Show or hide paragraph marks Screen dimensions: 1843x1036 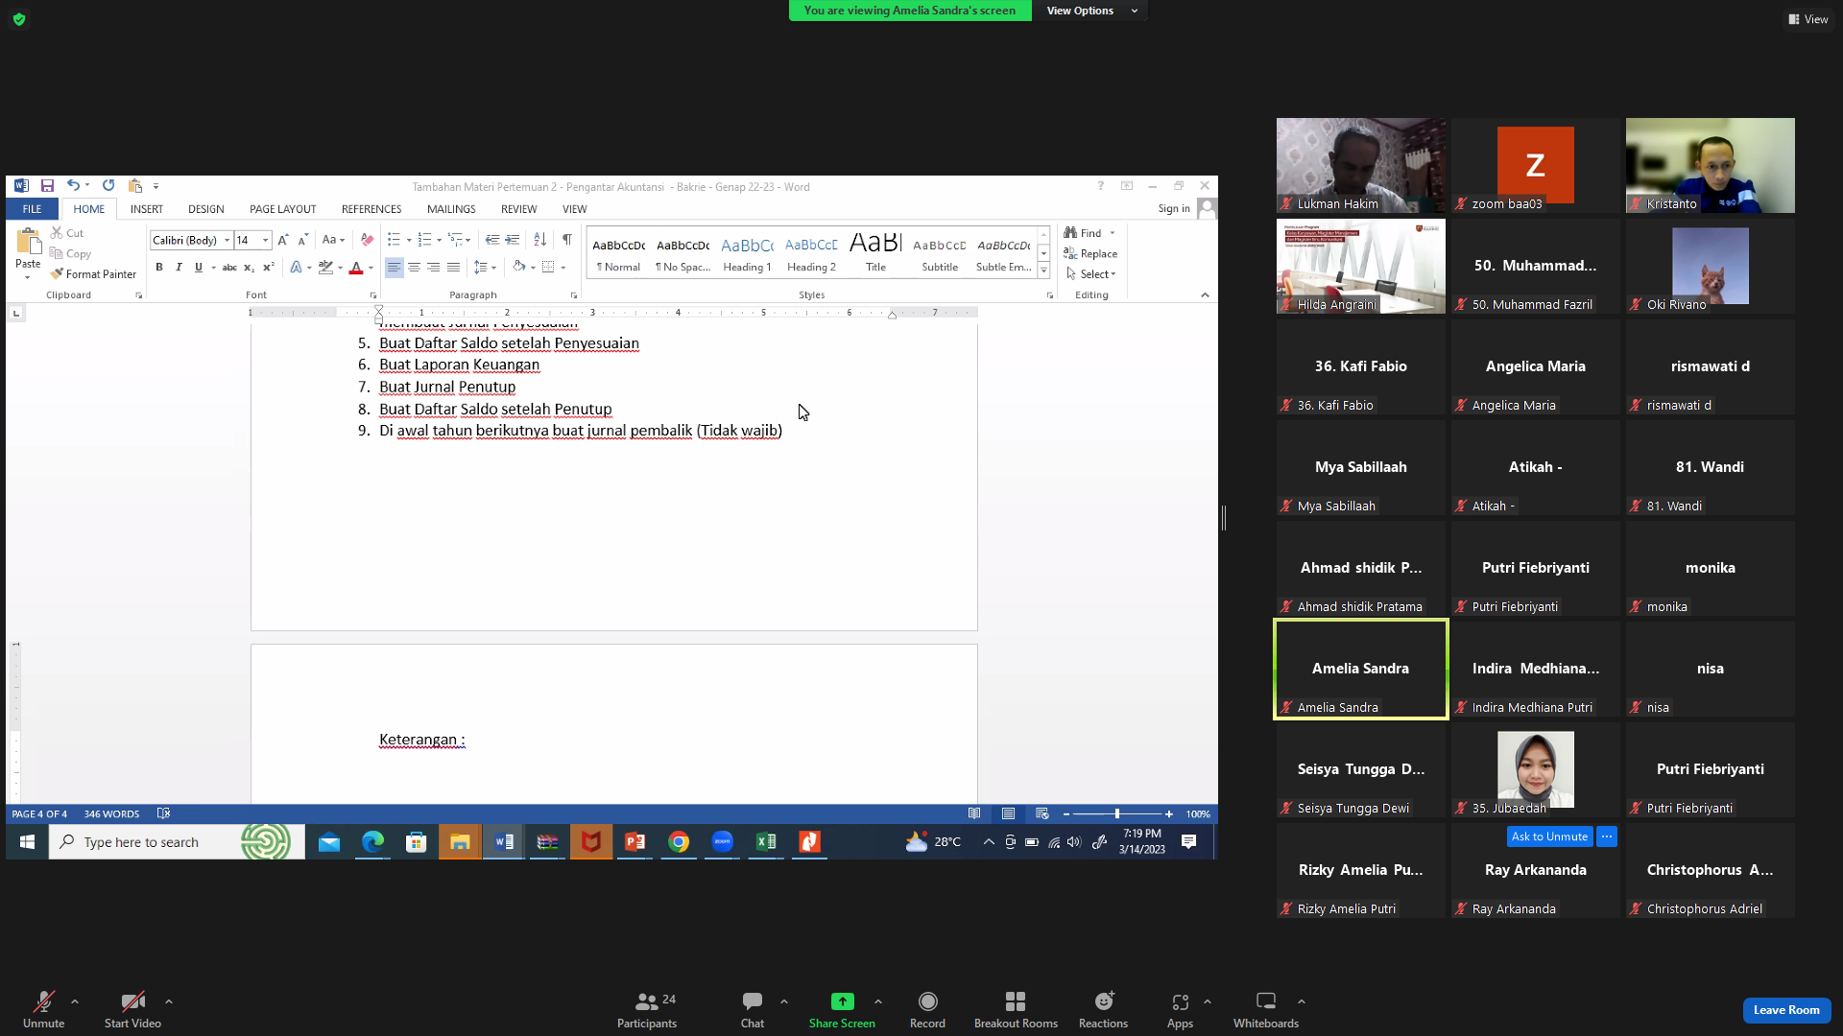(x=567, y=240)
